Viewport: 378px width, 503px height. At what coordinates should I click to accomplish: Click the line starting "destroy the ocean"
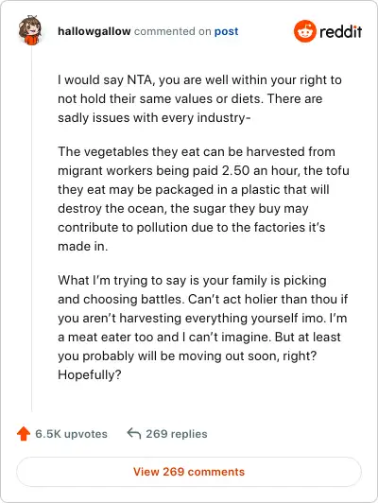pos(183,208)
